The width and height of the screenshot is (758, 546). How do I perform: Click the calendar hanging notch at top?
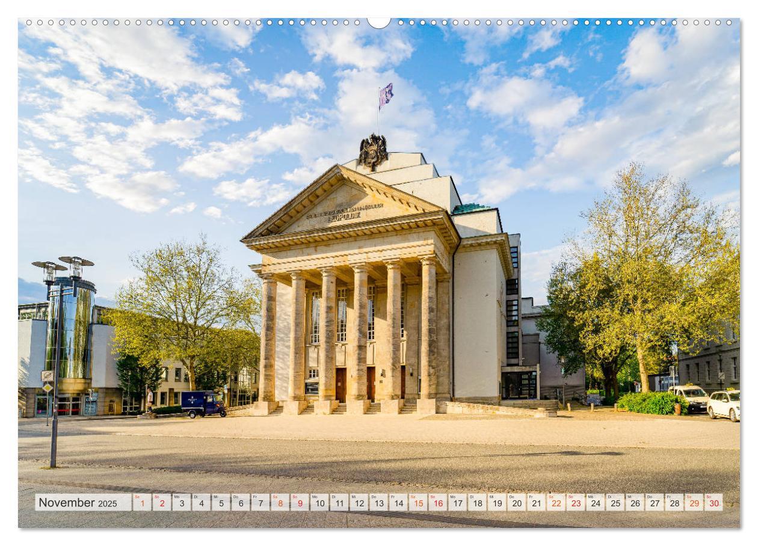click(x=378, y=23)
